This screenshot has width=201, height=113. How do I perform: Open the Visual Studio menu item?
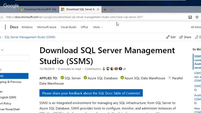(68, 27)
